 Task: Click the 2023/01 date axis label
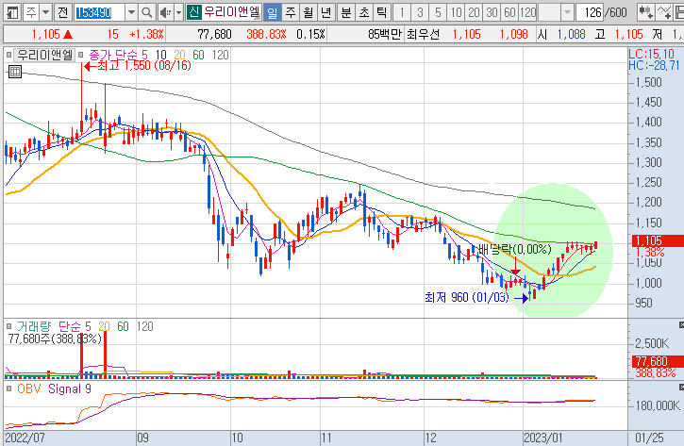pos(543,438)
